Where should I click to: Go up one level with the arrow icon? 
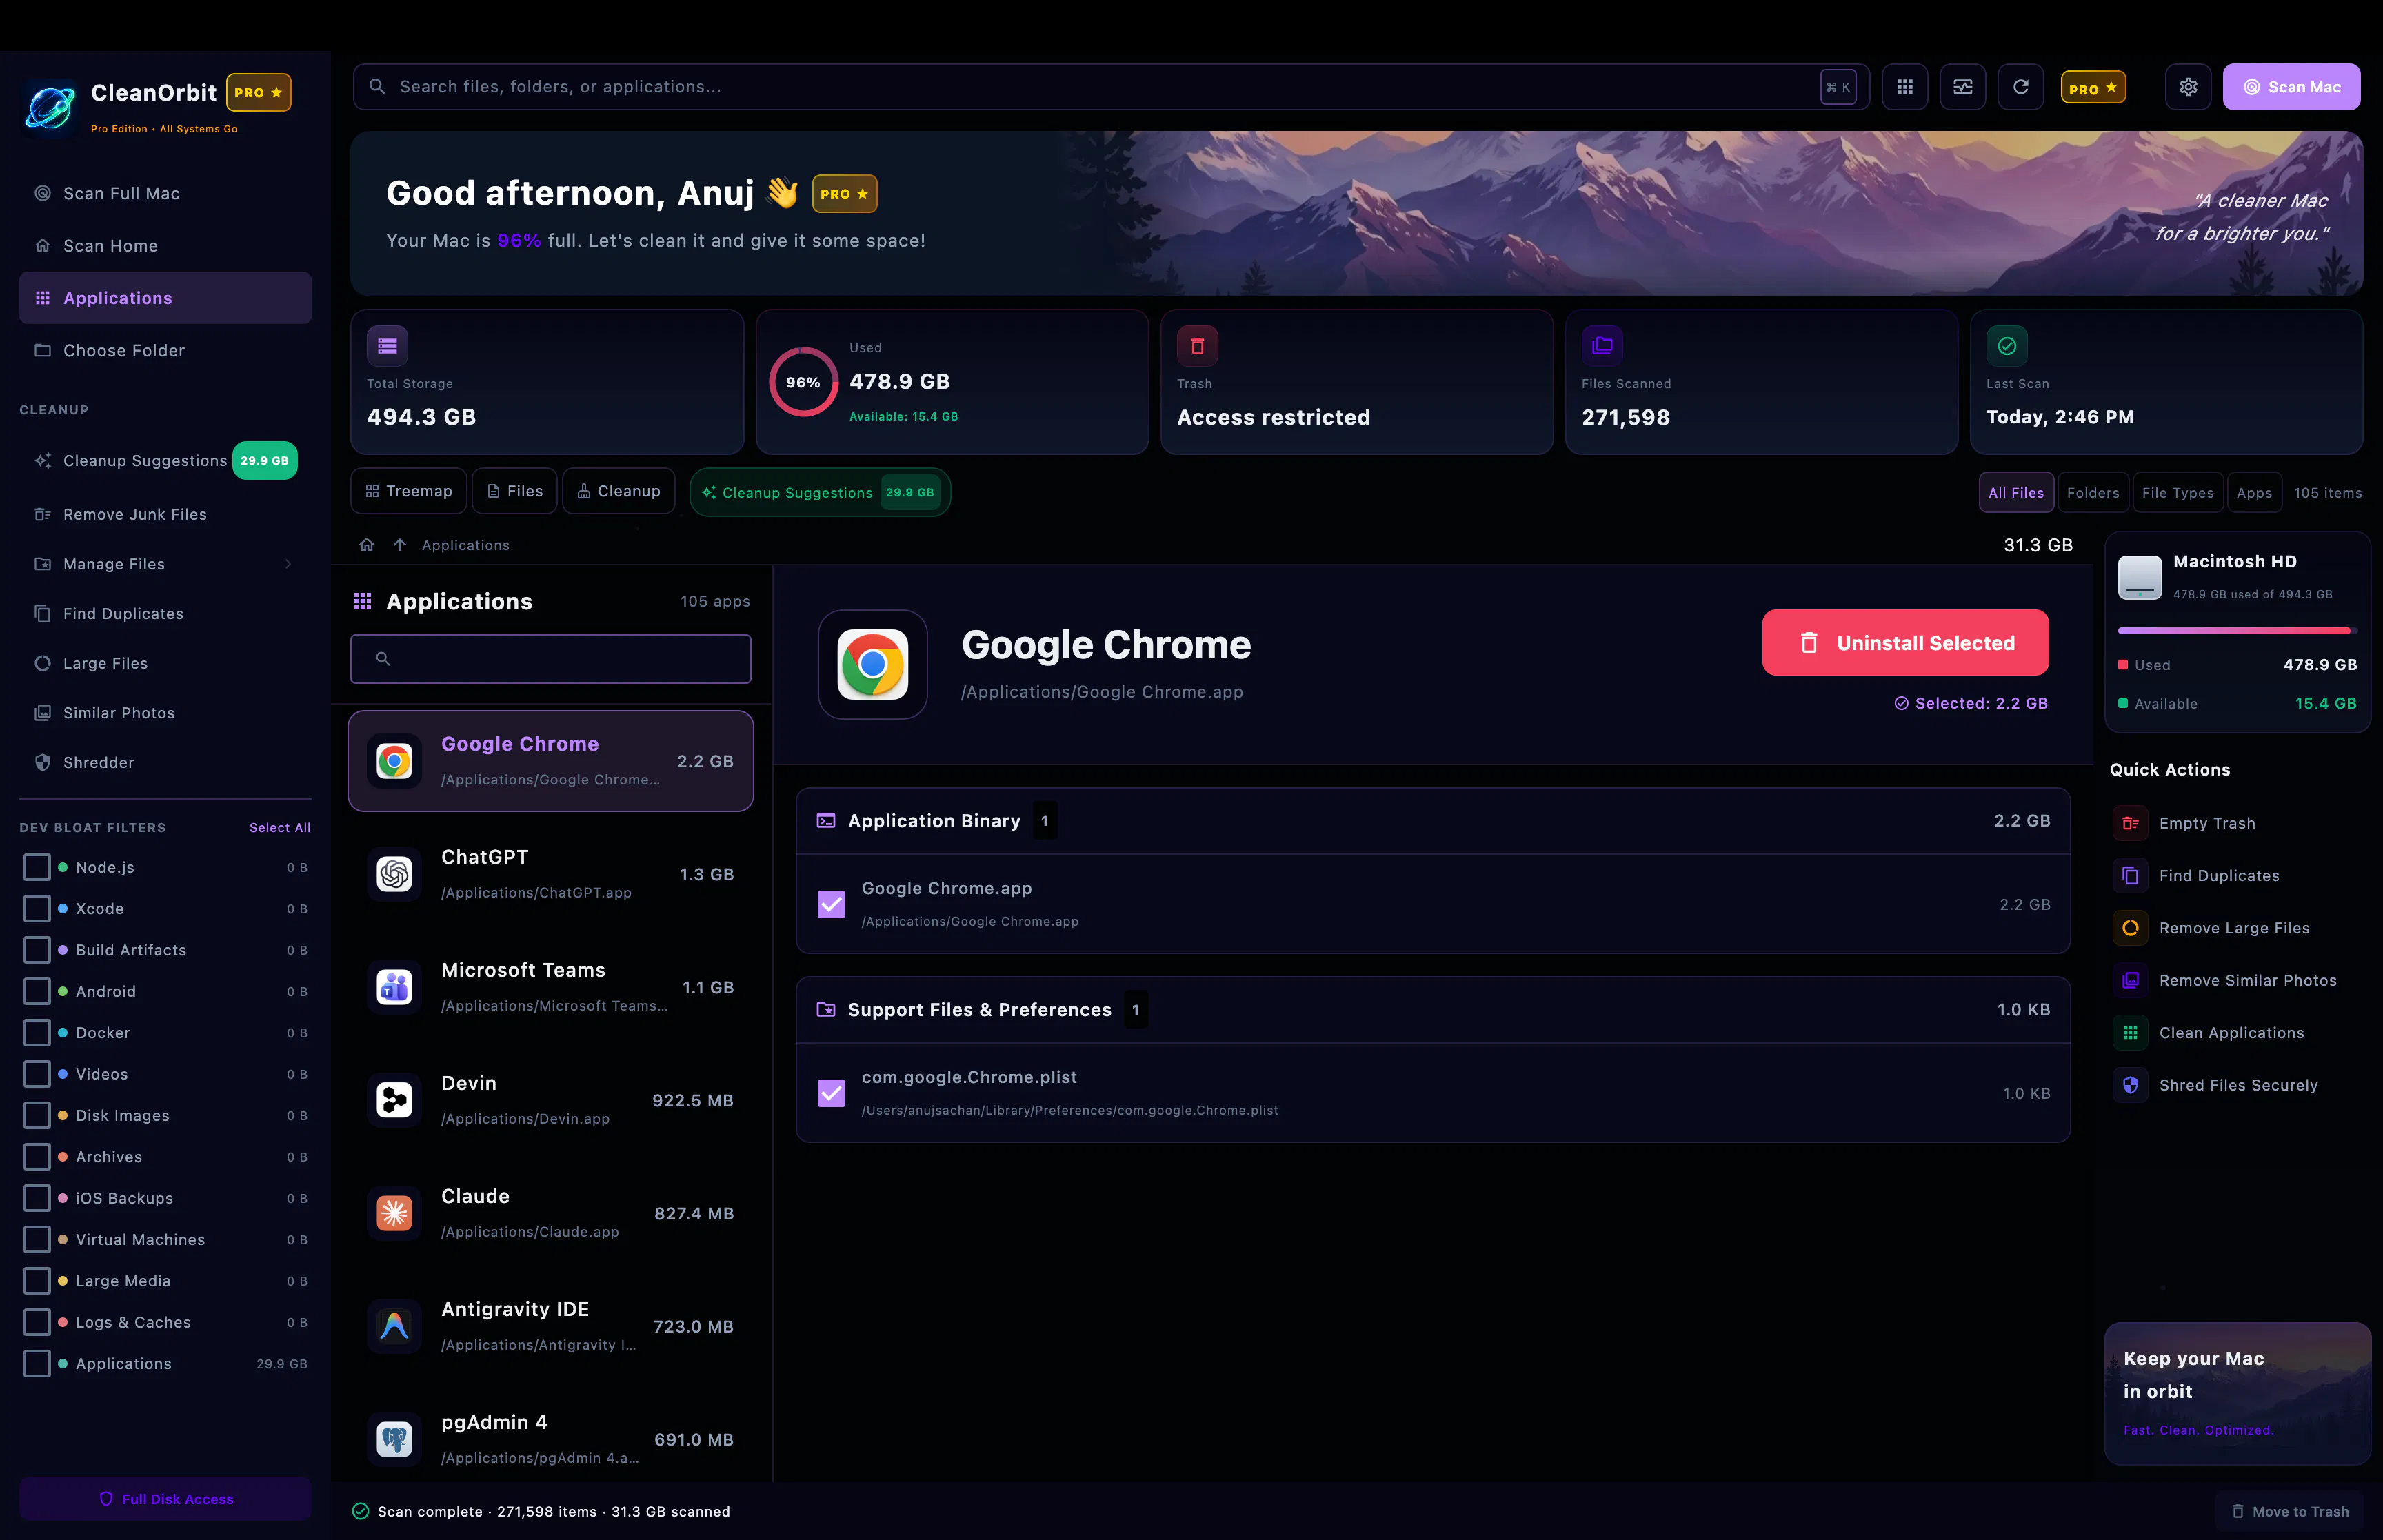point(400,545)
